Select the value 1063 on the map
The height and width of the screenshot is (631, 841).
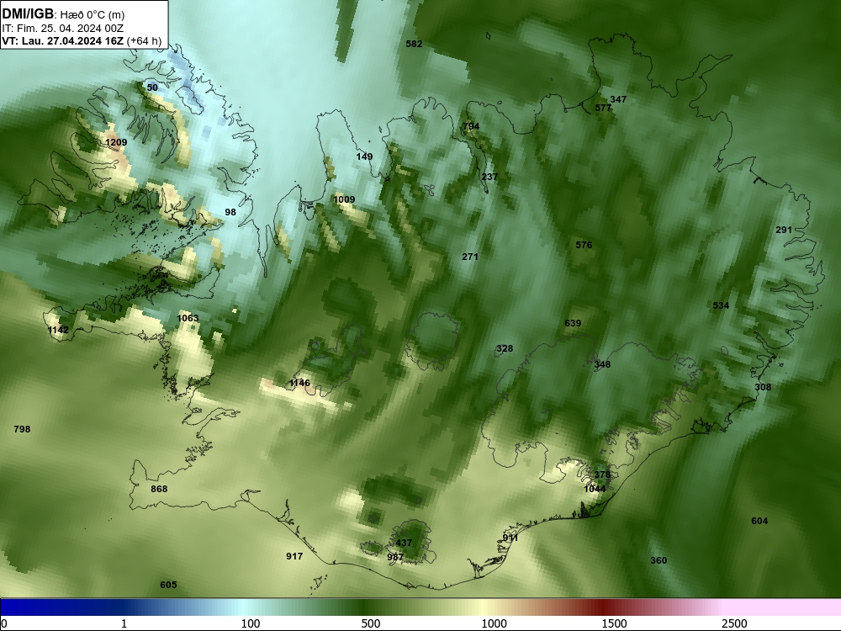click(x=188, y=318)
